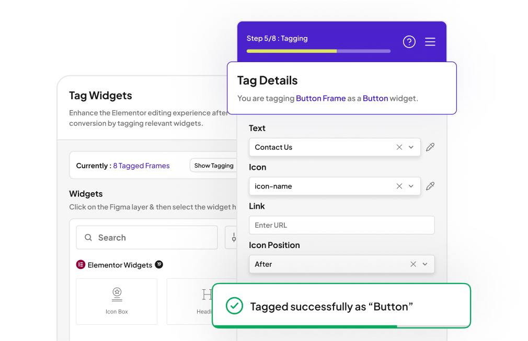Image resolution: width=528 pixels, height=341 pixels.
Task: Click the Elementor logo icon
Action: (x=81, y=265)
